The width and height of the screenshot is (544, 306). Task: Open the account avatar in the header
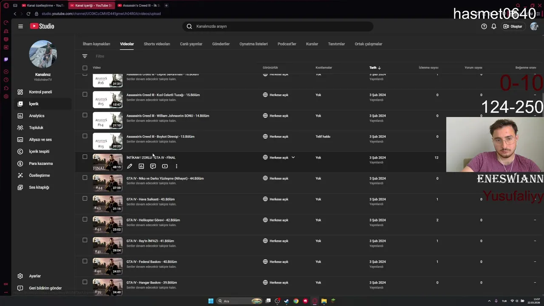tap(534, 26)
